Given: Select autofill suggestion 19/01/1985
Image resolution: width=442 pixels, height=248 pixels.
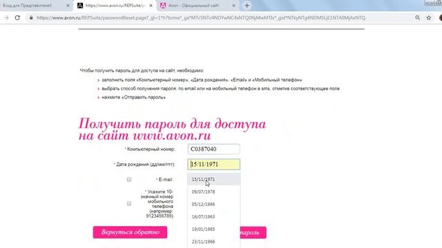Looking at the screenshot, I should pos(213,229).
